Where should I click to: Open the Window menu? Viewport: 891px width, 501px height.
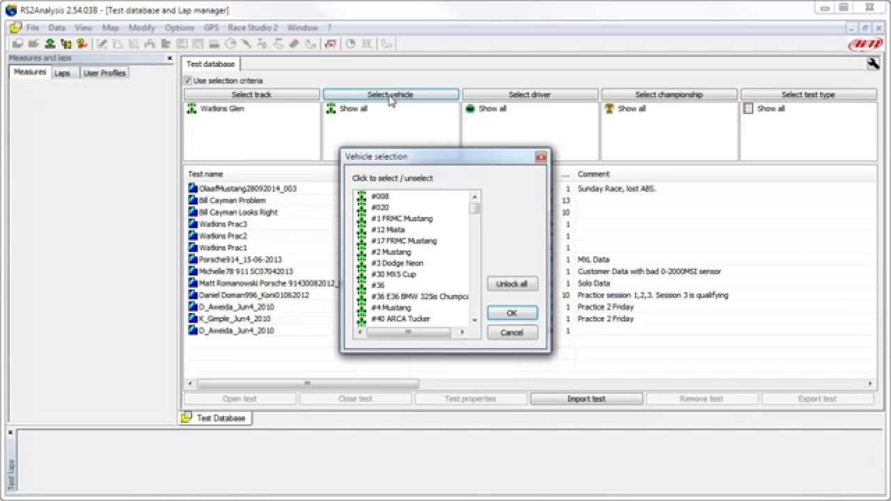click(303, 28)
